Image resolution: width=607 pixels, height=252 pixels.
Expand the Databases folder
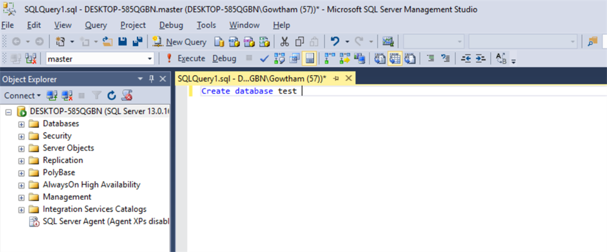pyautogui.click(x=21, y=124)
